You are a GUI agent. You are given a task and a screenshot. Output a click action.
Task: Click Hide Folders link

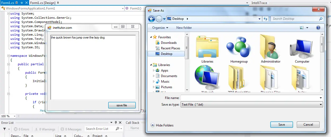pos(165,125)
